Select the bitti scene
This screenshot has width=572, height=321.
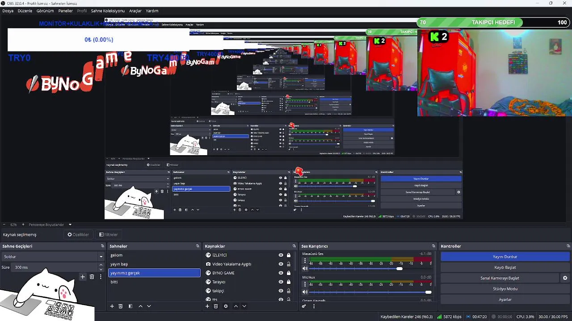pos(154,282)
